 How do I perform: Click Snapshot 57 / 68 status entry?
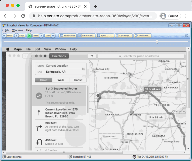coord(80,157)
